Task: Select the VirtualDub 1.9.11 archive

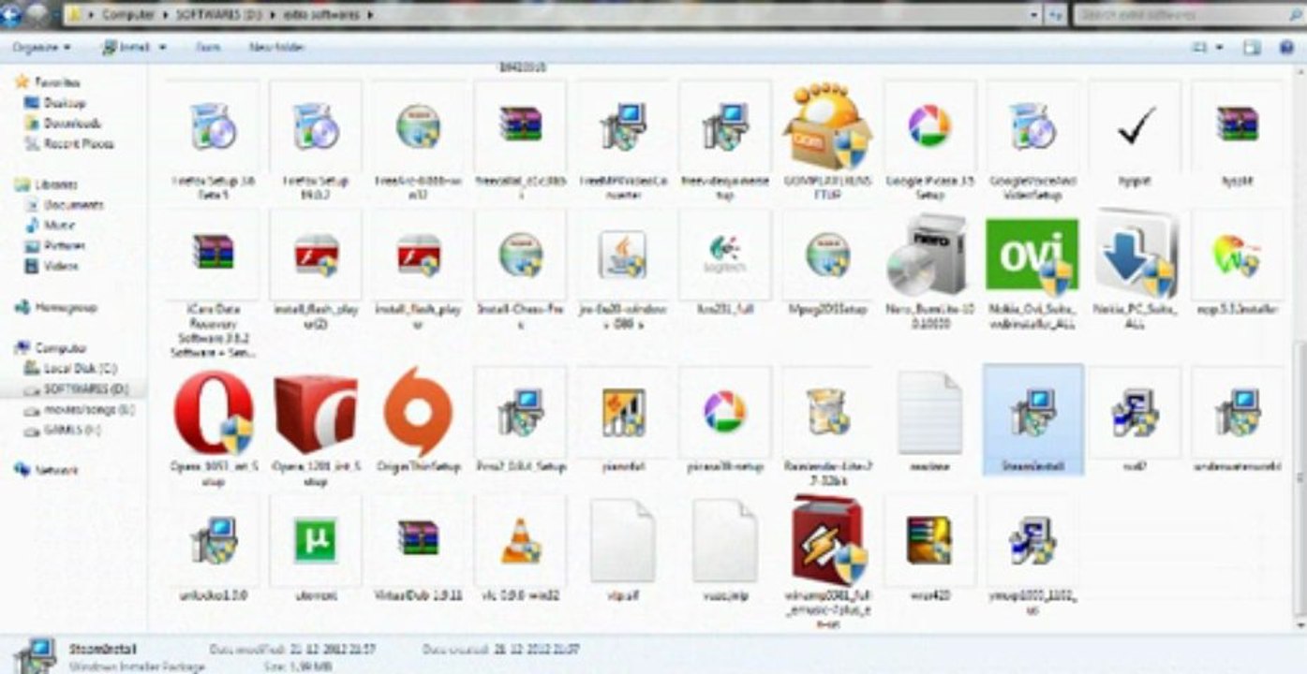Action: click(418, 540)
